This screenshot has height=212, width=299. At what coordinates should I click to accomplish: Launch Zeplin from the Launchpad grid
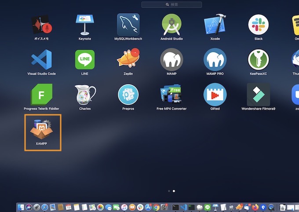pyautogui.click(x=128, y=58)
